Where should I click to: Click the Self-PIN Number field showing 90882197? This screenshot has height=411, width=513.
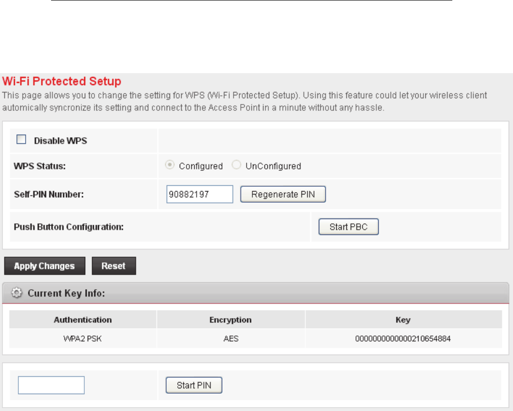click(x=199, y=194)
